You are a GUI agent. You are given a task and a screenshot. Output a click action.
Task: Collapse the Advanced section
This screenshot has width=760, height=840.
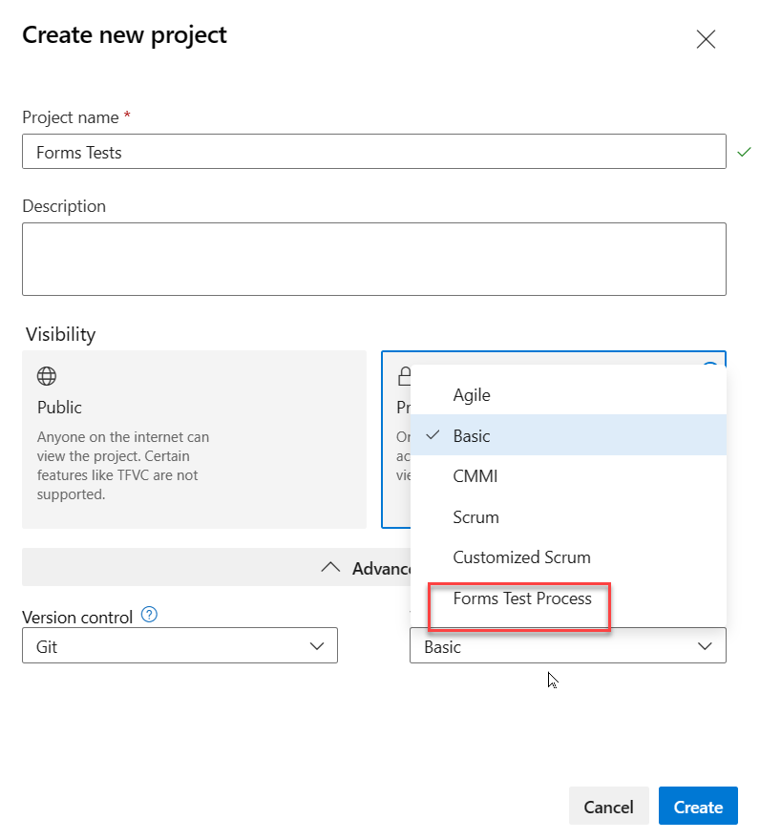(330, 568)
